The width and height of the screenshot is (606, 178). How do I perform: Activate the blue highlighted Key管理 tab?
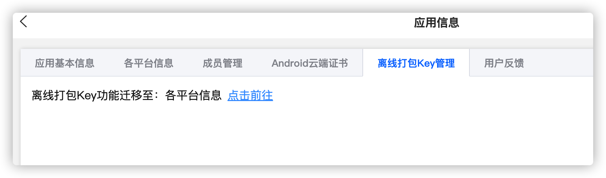[416, 63]
